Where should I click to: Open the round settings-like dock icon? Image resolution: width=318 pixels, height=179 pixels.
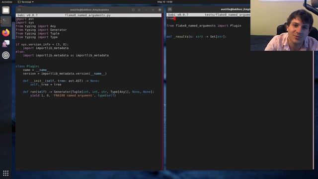5,55
